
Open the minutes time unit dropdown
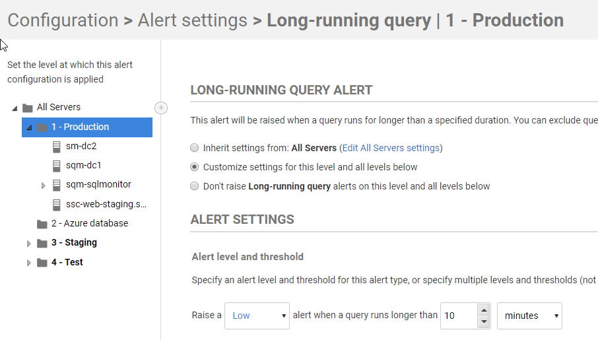pyautogui.click(x=529, y=316)
